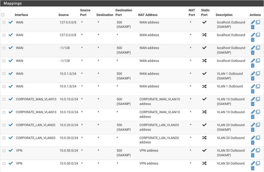Edit the VLAN 10 Outbound (ISAKMP) mapping
264x172 pixels.
[x=253, y=99]
